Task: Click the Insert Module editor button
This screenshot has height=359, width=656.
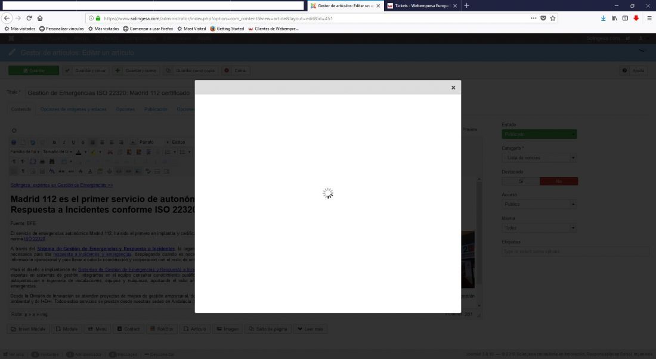Action: pos(29,329)
